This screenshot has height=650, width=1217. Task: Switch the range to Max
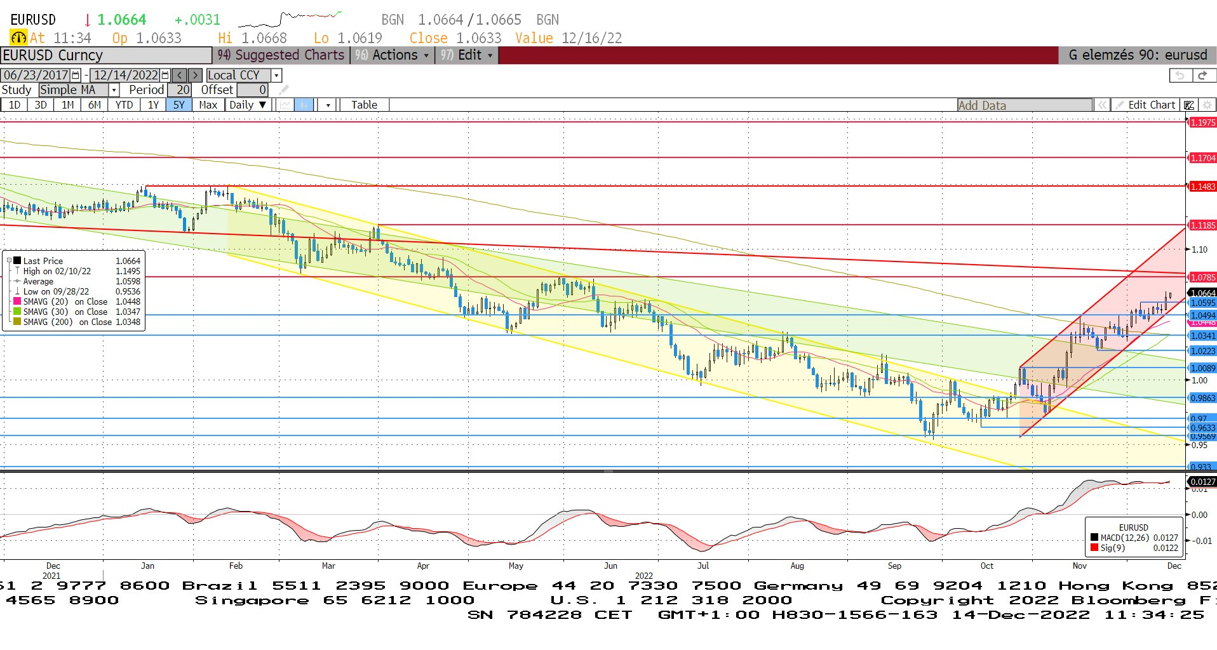(208, 105)
